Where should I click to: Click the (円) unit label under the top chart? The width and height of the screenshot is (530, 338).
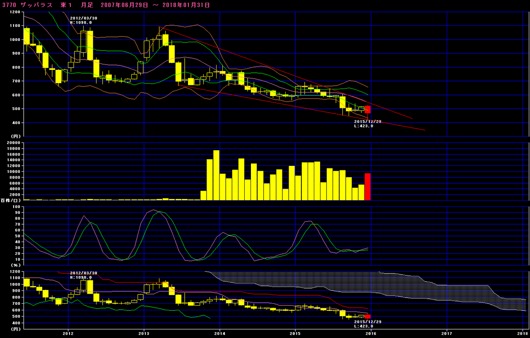(15, 136)
